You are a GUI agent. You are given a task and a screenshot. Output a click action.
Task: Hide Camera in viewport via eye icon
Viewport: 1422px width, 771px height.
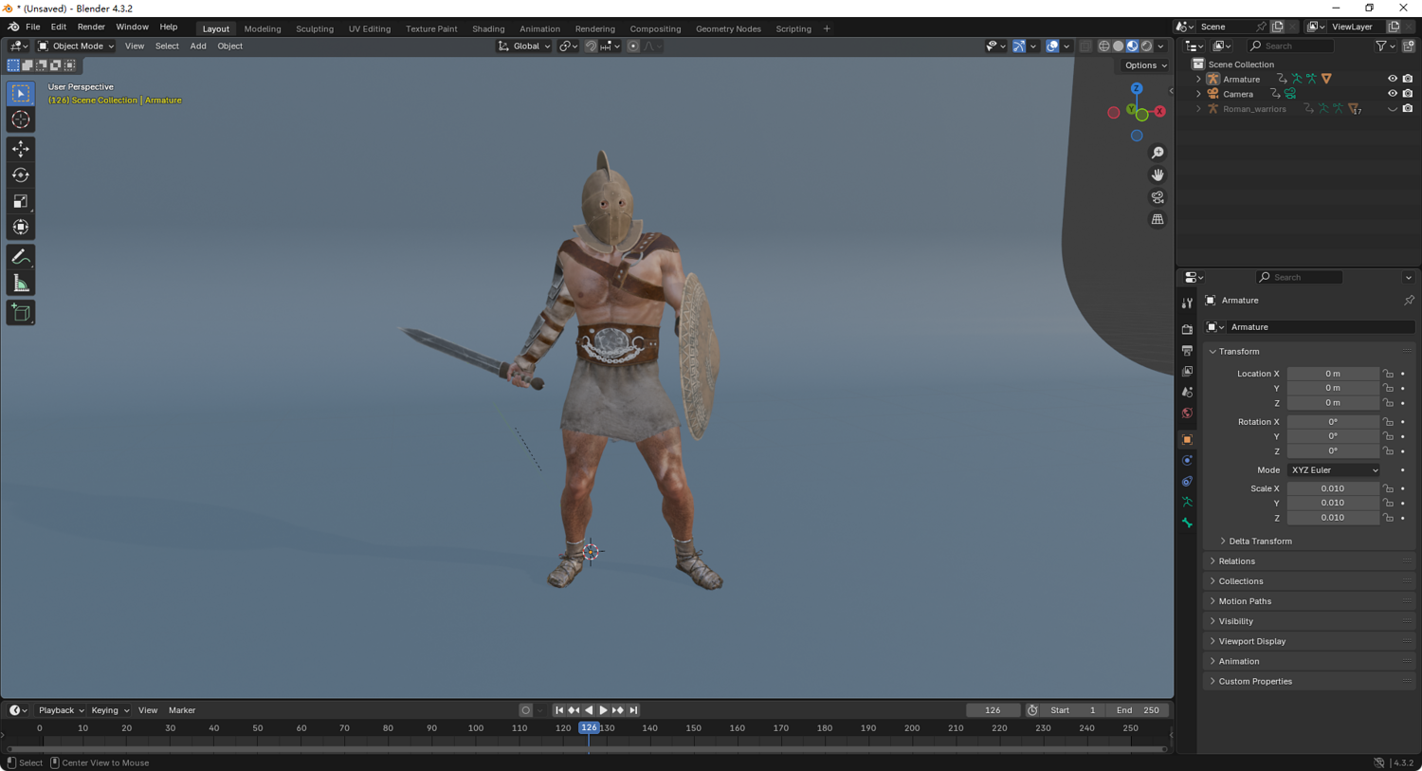[1393, 94]
